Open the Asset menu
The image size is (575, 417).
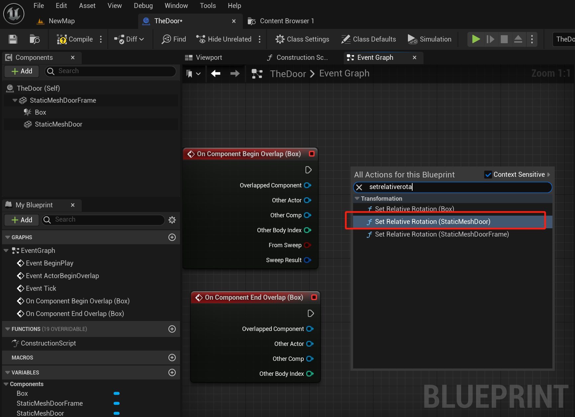87,6
